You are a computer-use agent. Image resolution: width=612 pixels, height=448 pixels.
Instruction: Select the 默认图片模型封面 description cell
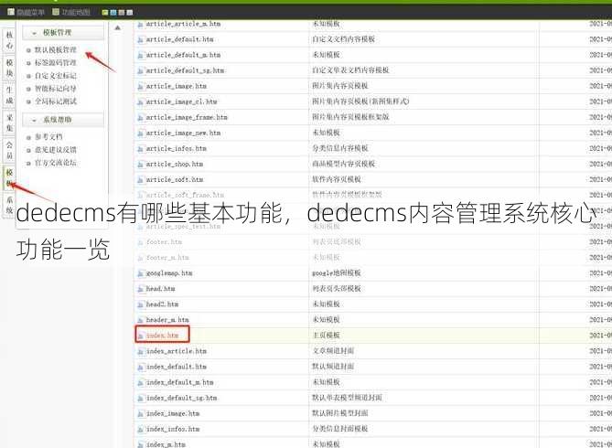coord(340,413)
